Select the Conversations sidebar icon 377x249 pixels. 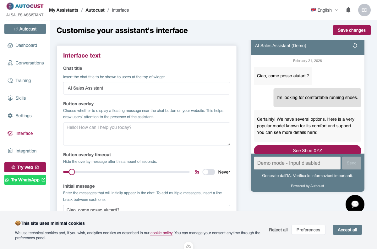pyautogui.click(x=10, y=63)
